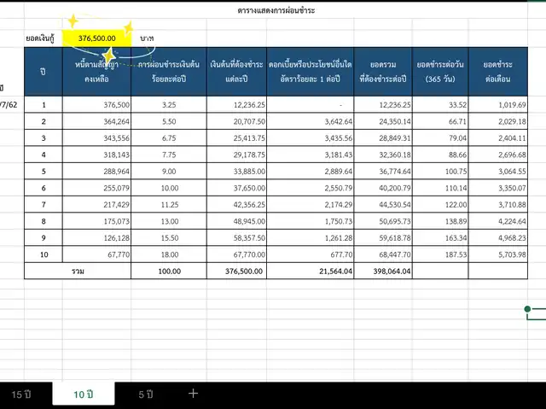Screen dimensions: 546x409
Task: Click the green selection handle dot
Action: pyautogui.click(x=528, y=308)
